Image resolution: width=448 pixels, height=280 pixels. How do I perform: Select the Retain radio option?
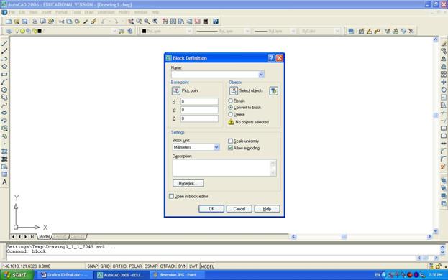pyautogui.click(x=230, y=101)
